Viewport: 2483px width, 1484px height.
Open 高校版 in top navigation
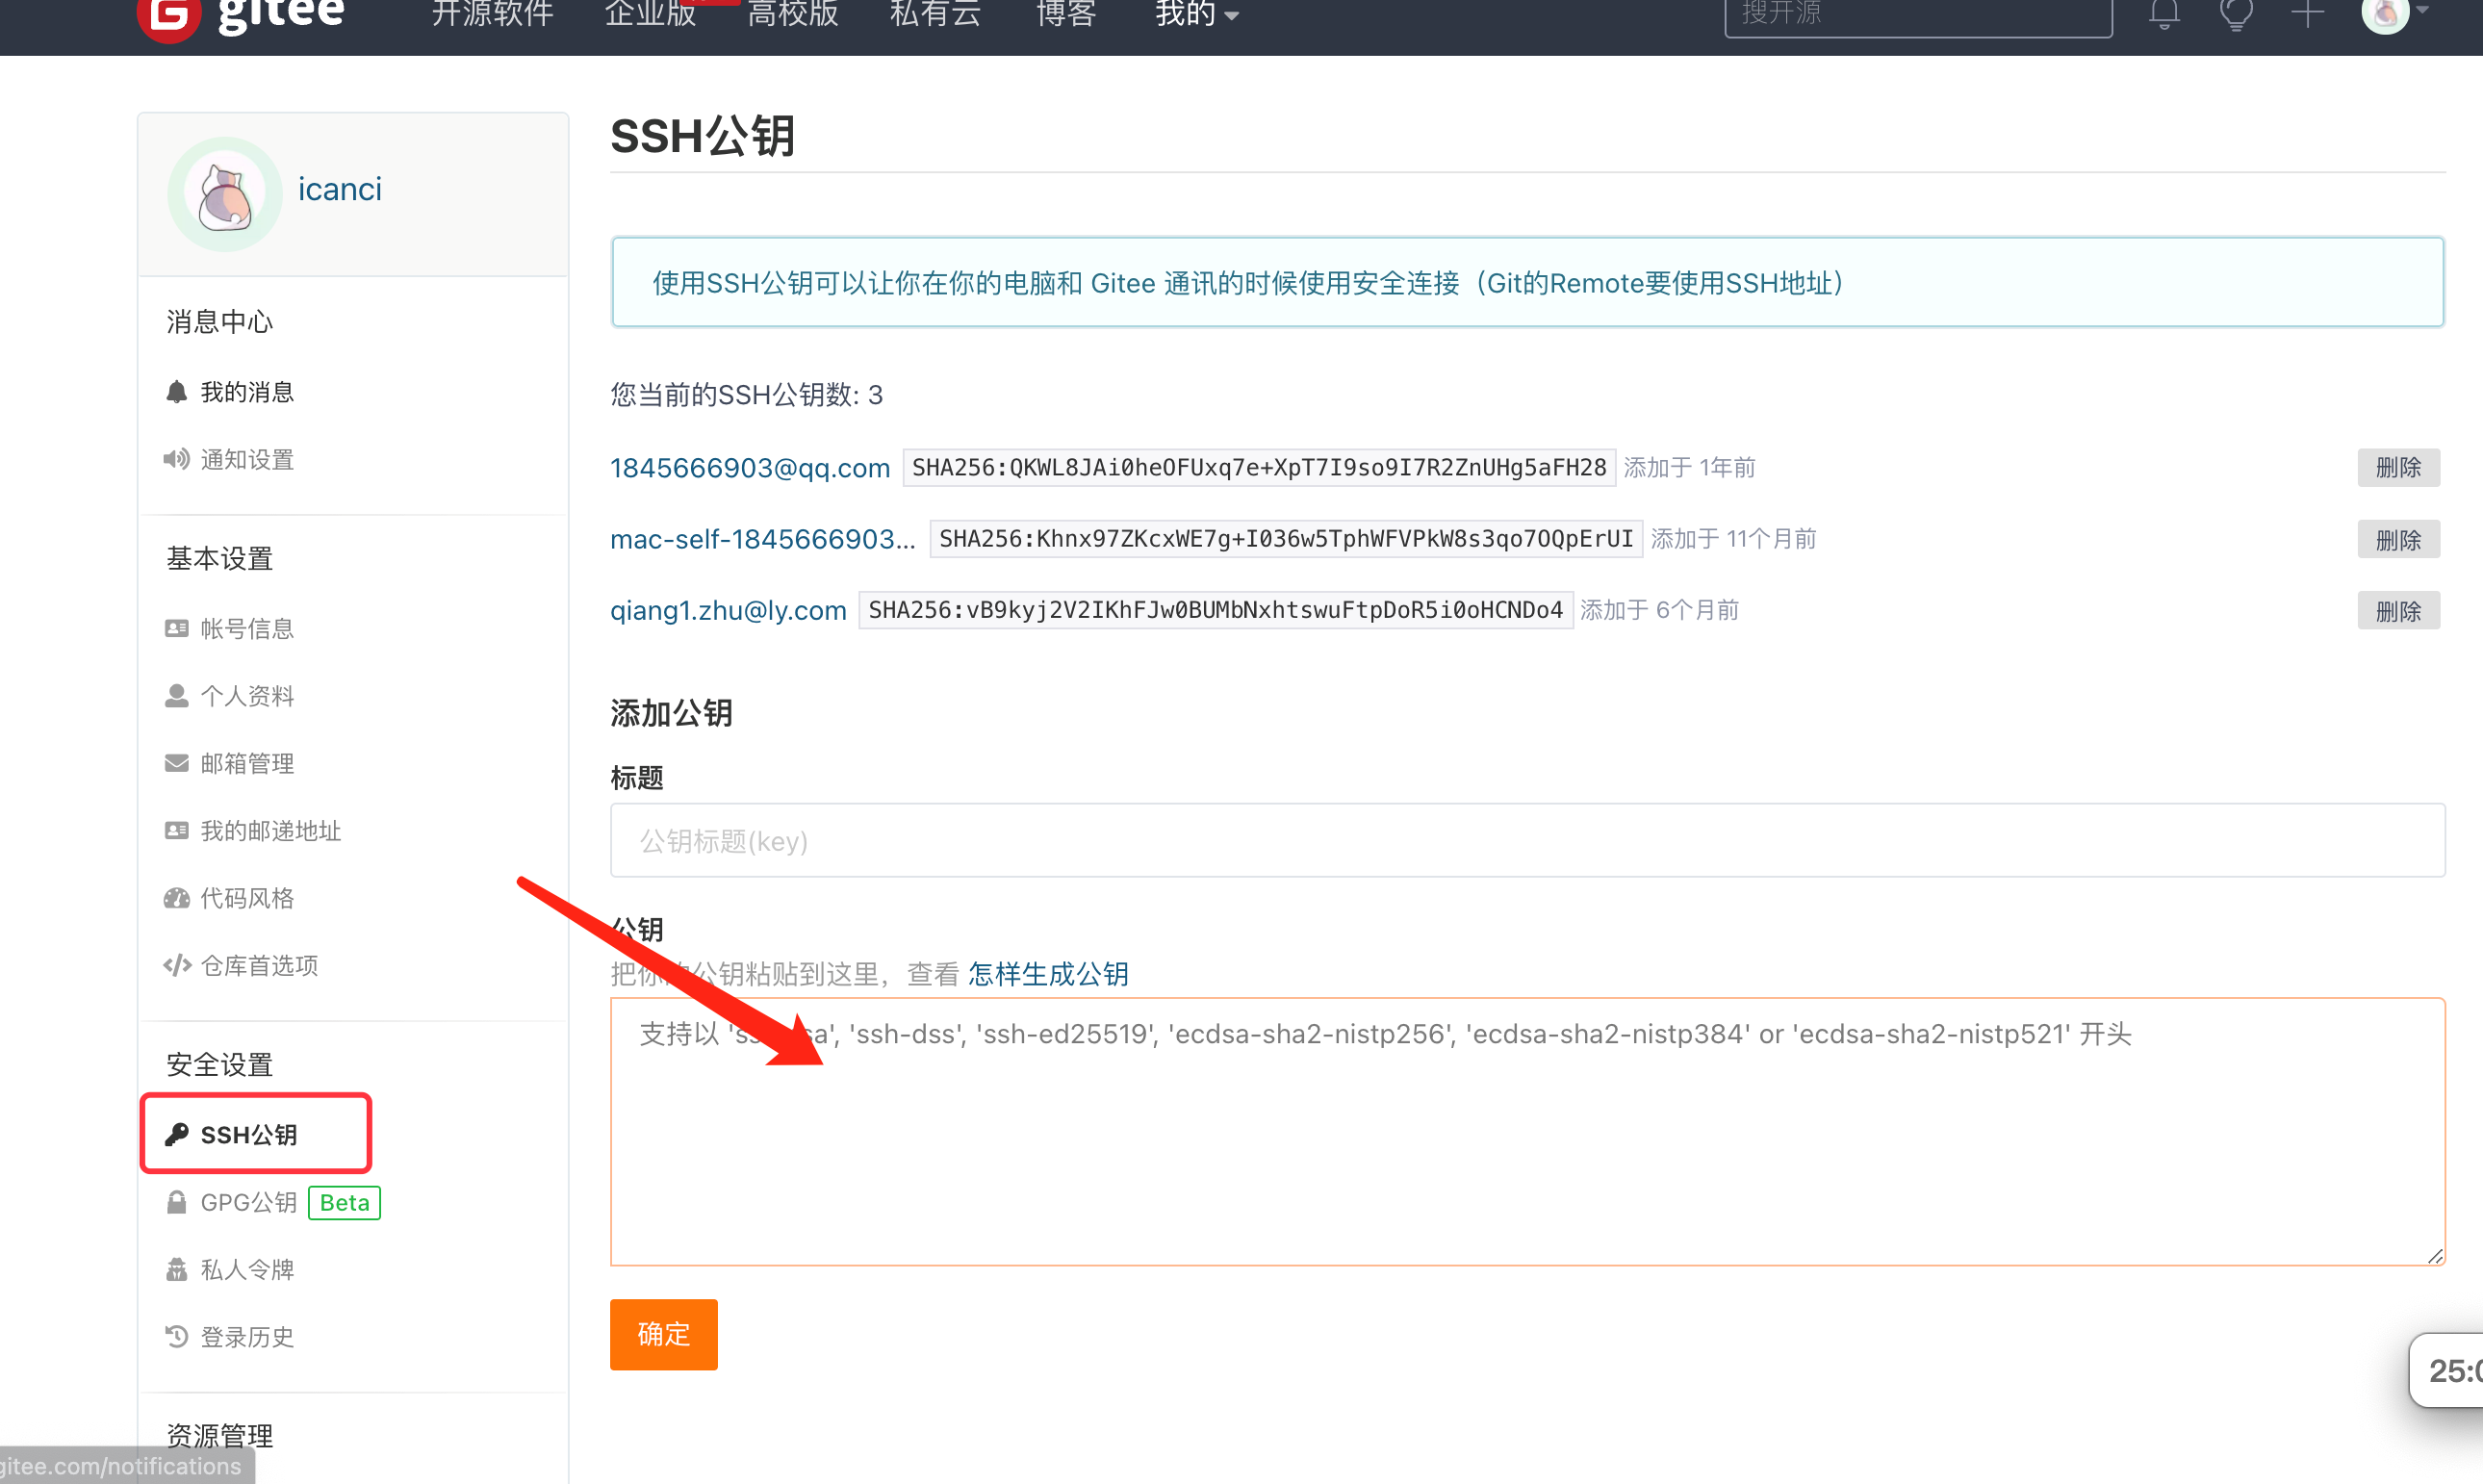point(793,14)
